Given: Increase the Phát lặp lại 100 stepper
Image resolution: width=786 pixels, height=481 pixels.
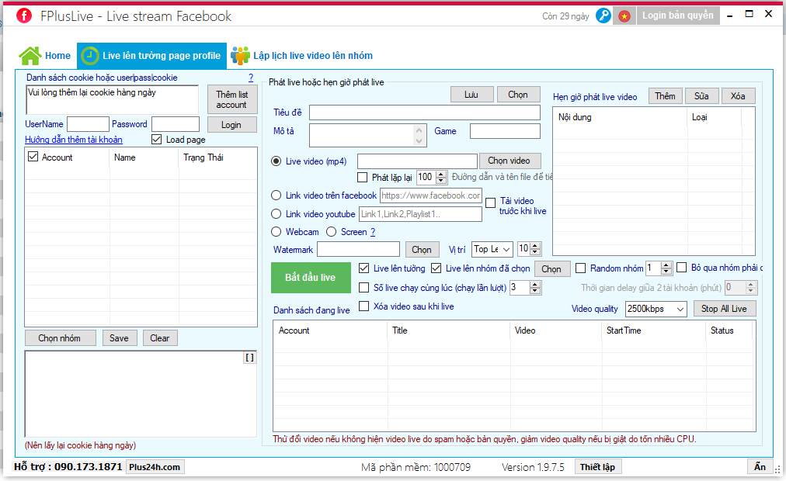Looking at the screenshot, I should click(x=441, y=175).
